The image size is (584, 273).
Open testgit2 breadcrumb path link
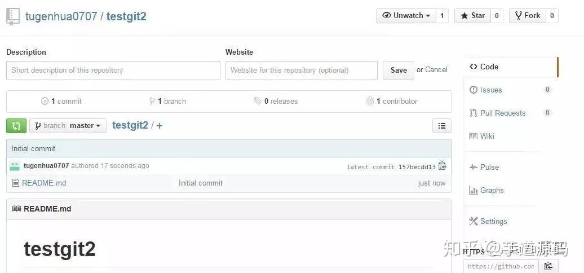(130, 125)
